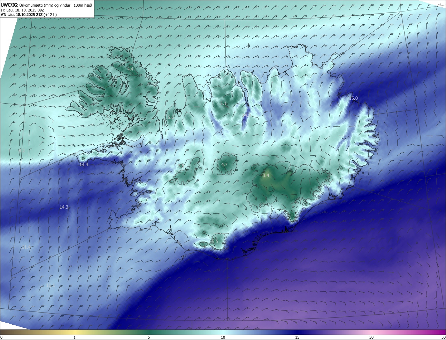The width and height of the screenshot is (446, 340).
Task: Click the 5.6 value label on the map
Action: tap(170, 118)
